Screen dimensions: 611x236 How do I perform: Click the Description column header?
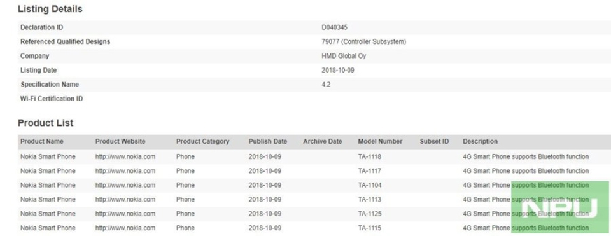pos(480,141)
